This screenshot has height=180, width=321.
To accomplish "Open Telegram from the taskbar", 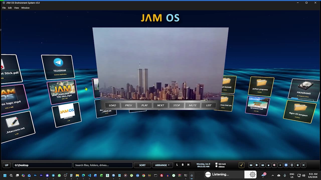I will coord(53,175).
